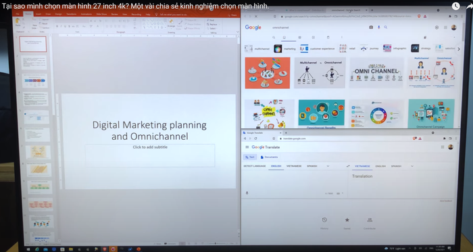Click the camera search icon in Google search
The height and width of the screenshot is (252, 473).
coord(371,28)
